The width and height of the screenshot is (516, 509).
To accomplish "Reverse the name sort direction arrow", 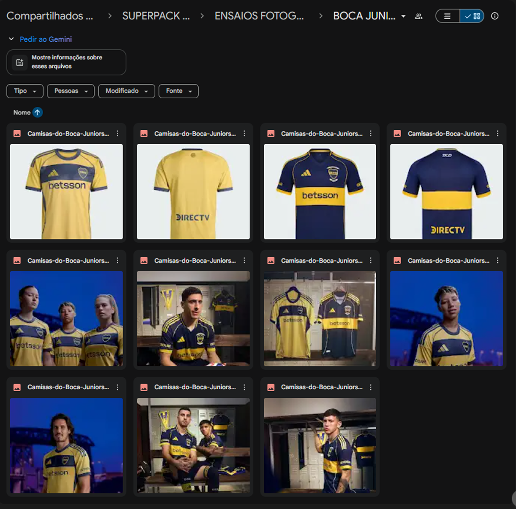I will tap(37, 113).
